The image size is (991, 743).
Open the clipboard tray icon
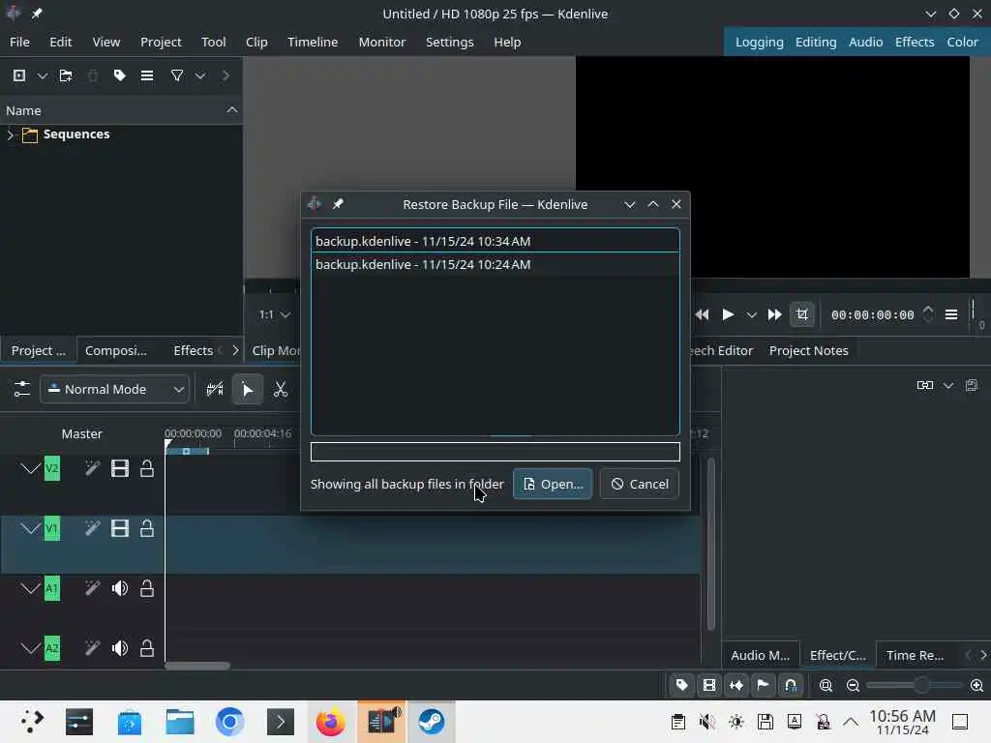pos(678,722)
